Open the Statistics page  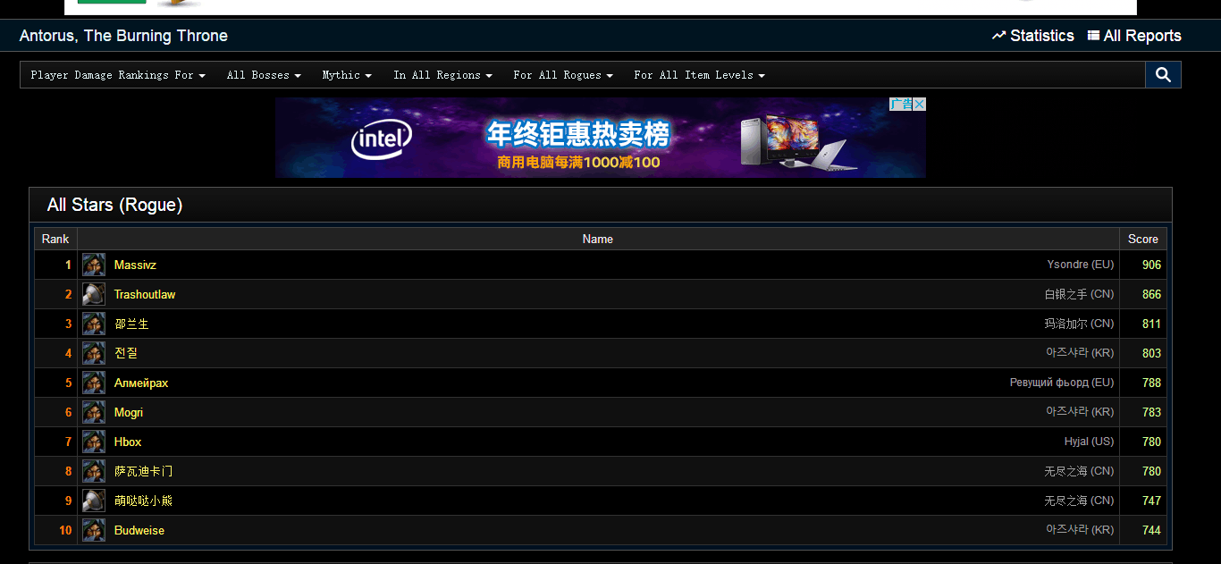coord(1033,36)
